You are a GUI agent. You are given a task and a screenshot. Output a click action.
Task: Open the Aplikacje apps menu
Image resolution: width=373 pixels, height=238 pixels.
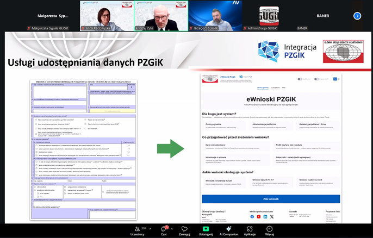[x=250, y=229]
